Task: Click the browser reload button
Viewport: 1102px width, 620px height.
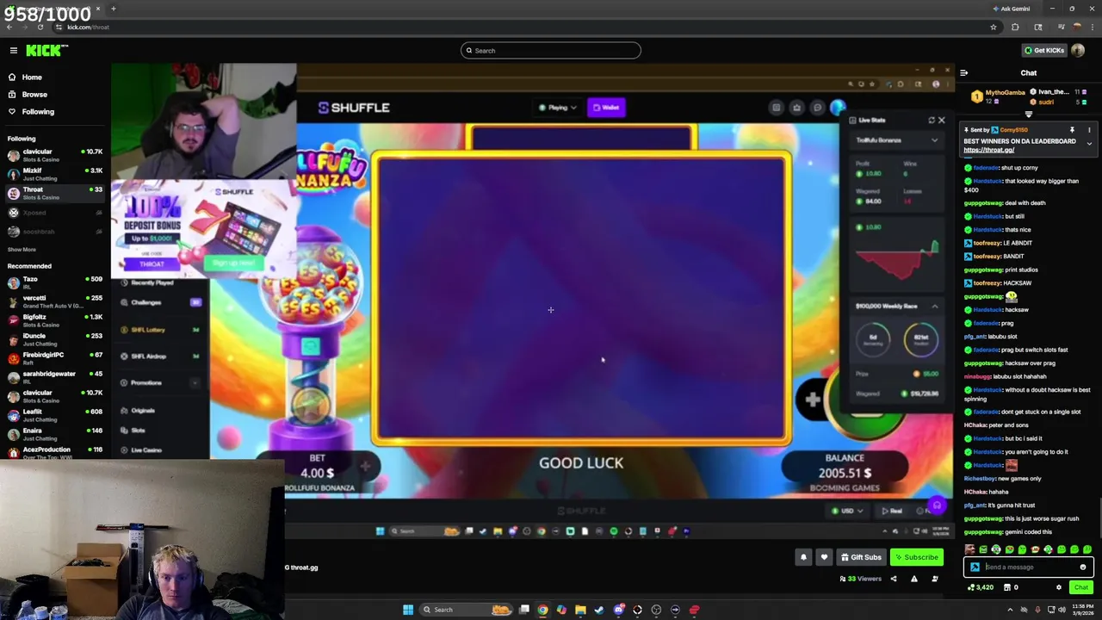Action: click(x=40, y=27)
